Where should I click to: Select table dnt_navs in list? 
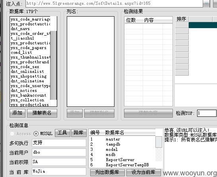tap(20, 29)
